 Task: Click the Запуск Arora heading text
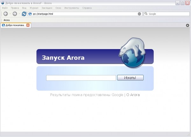coord(63,58)
